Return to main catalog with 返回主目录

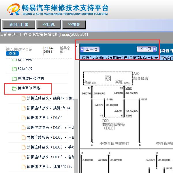coord(19,25)
